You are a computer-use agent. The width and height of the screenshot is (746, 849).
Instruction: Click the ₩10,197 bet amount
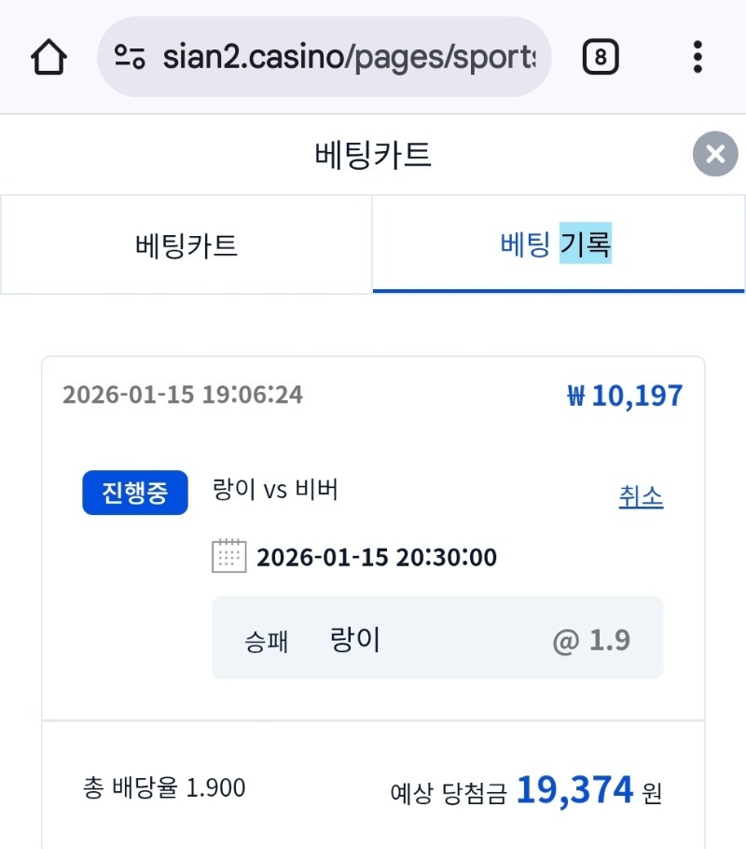625,396
